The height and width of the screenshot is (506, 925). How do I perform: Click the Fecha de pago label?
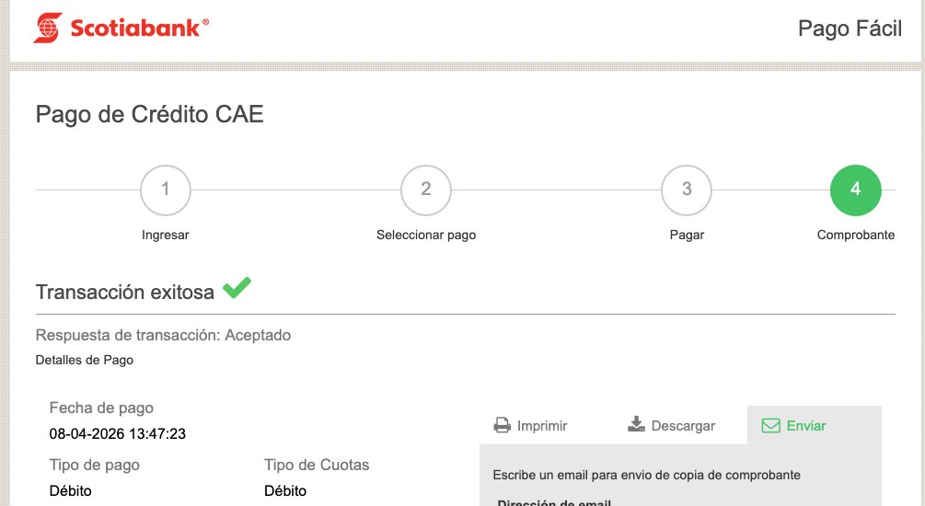point(101,408)
